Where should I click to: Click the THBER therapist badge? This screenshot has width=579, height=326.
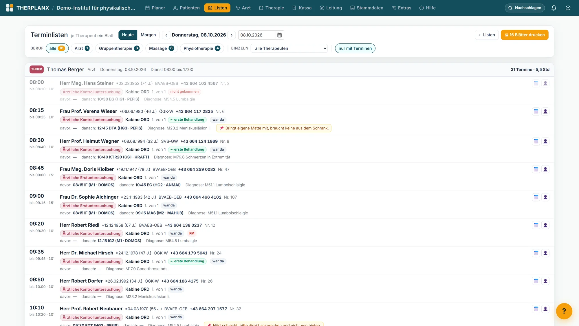pyautogui.click(x=36, y=69)
